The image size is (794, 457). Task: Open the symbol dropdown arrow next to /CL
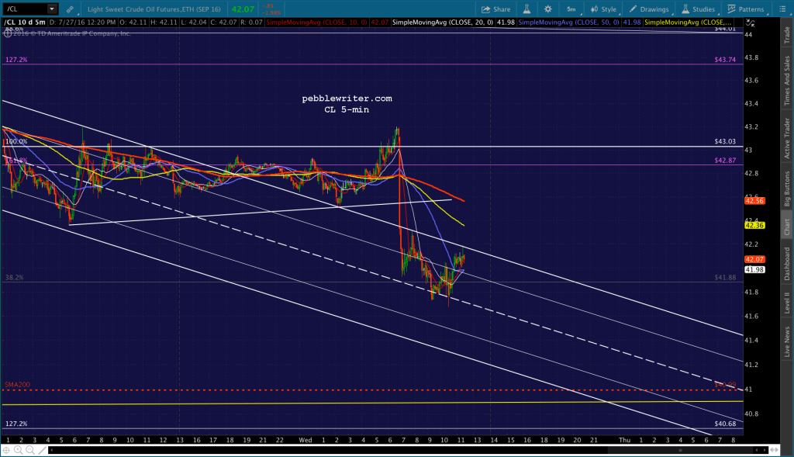click(x=52, y=9)
